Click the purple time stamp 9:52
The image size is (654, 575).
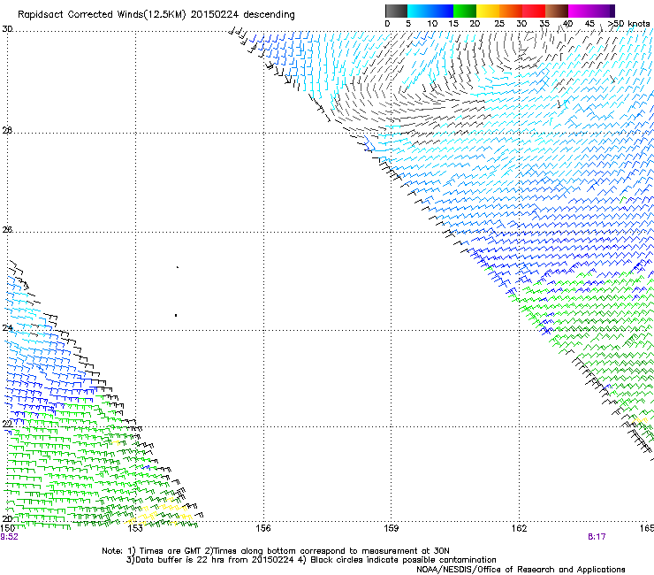9,537
